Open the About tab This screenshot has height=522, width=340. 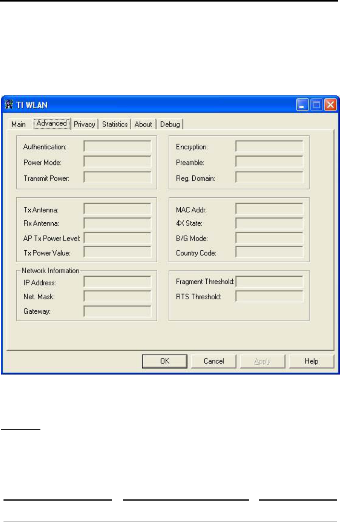(143, 124)
